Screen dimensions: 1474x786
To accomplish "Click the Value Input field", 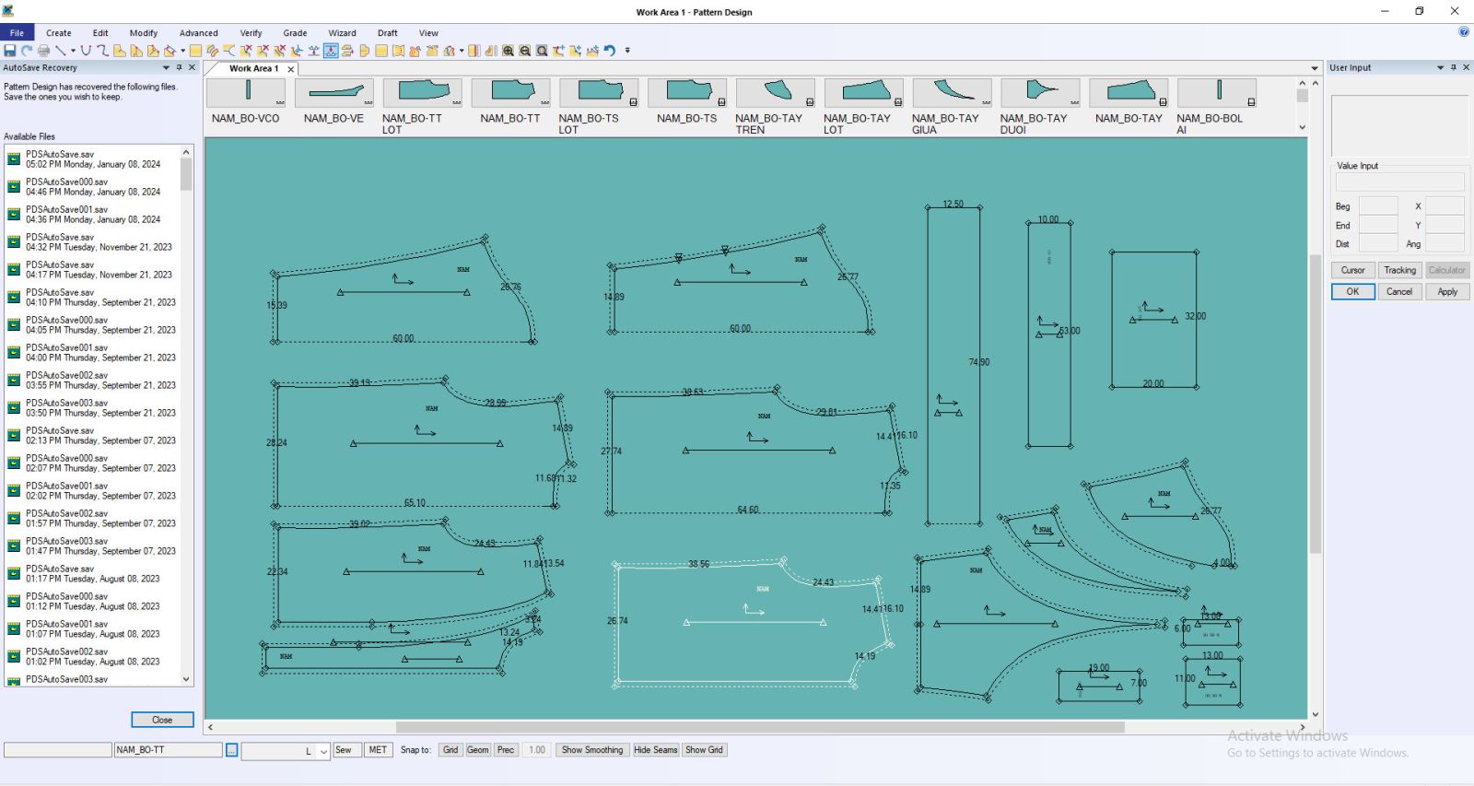I will coord(1399,182).
